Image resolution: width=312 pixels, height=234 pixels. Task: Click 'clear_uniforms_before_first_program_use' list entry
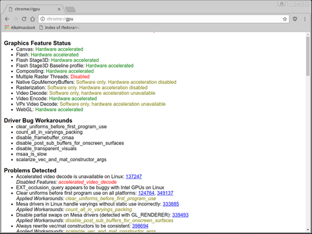tap(61, 127)
